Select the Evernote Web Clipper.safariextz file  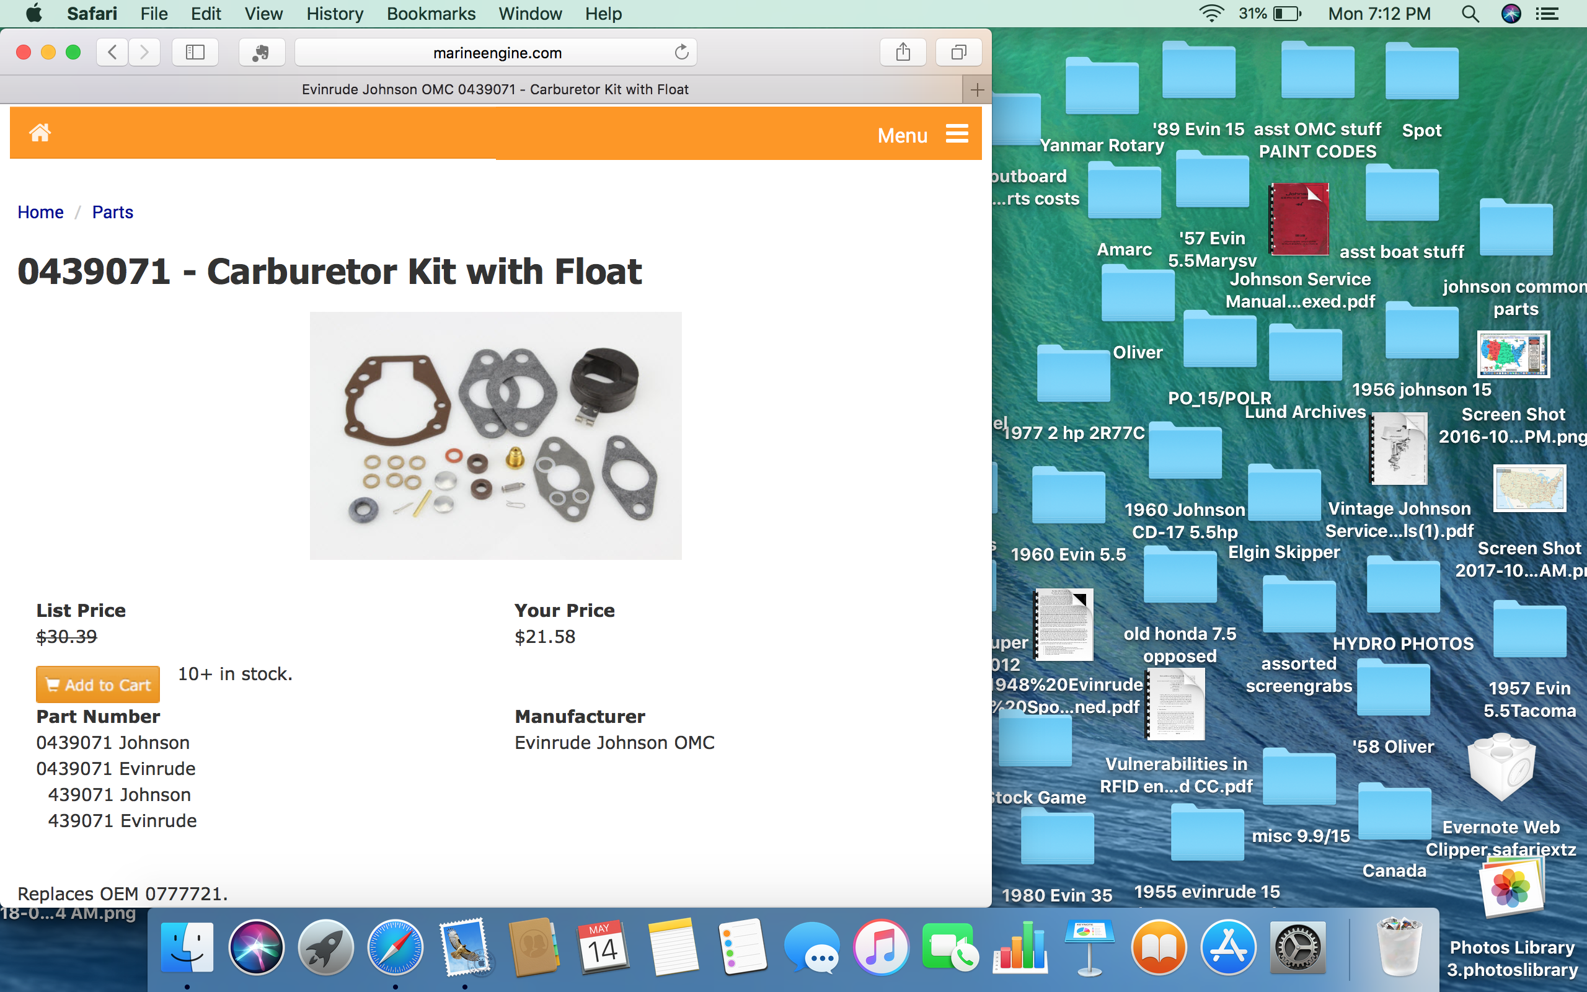(1500, 768)
